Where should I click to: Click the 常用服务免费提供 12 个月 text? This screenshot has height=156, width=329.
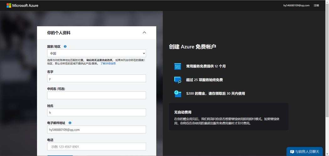206,66
